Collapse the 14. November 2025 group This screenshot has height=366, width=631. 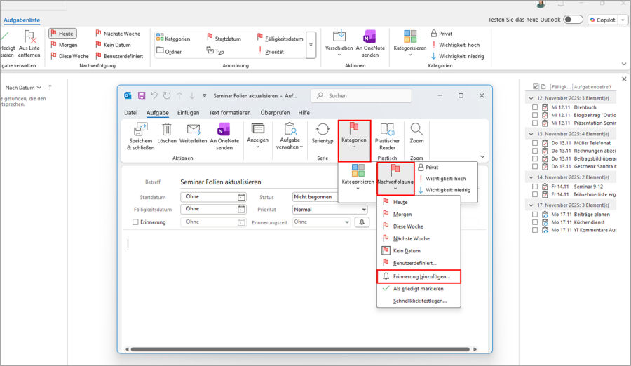[x=531, y=177]
